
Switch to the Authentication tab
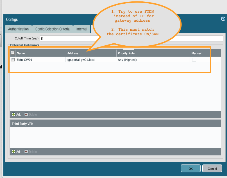(x=18, y=29)
